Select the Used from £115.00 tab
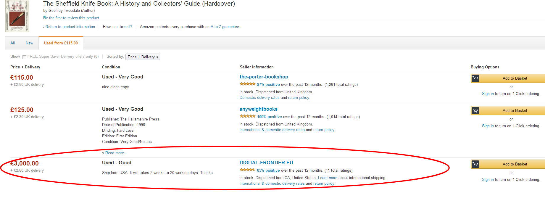 click(x=61, y=43)
